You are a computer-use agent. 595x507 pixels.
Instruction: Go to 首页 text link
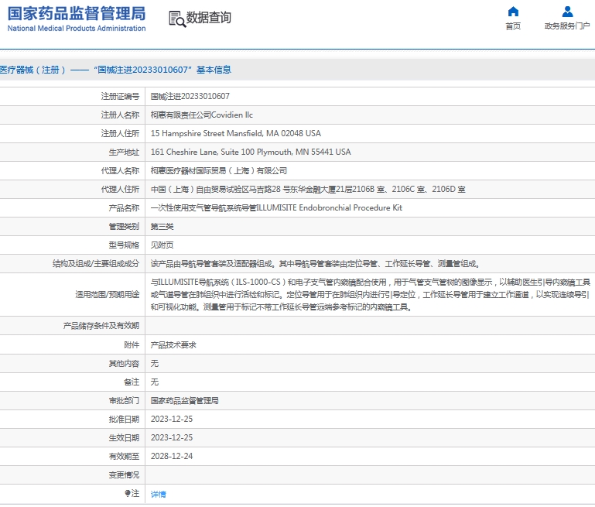pyautogui.click(x=513, y=26)
